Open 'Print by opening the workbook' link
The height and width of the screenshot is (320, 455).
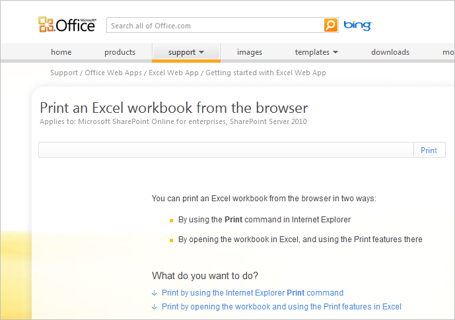coord(281,307)
